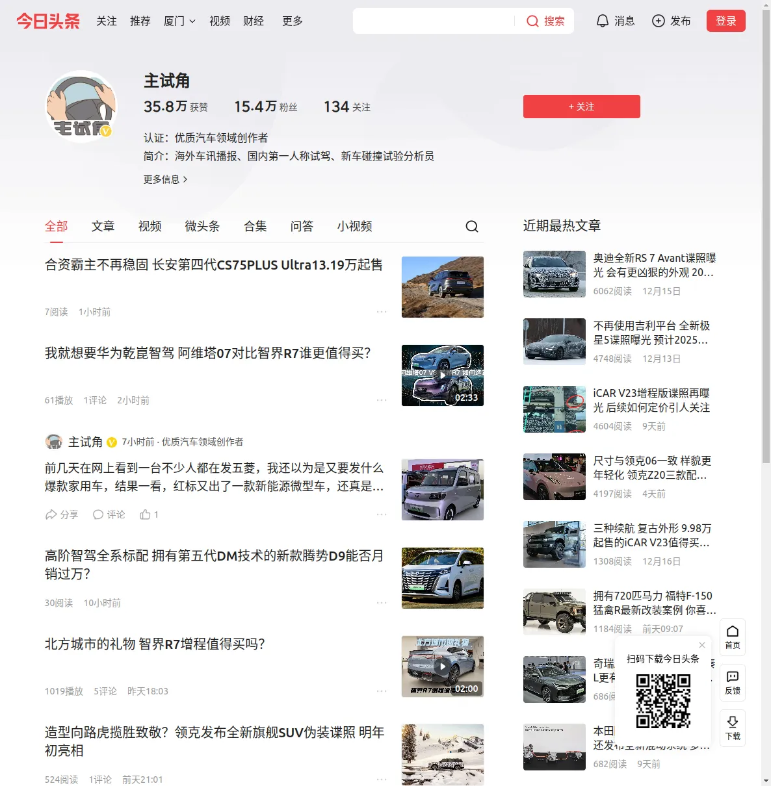Switch to the 微头条 tab
This screenshot has width=771, height=786.
(x=203, y=226)
